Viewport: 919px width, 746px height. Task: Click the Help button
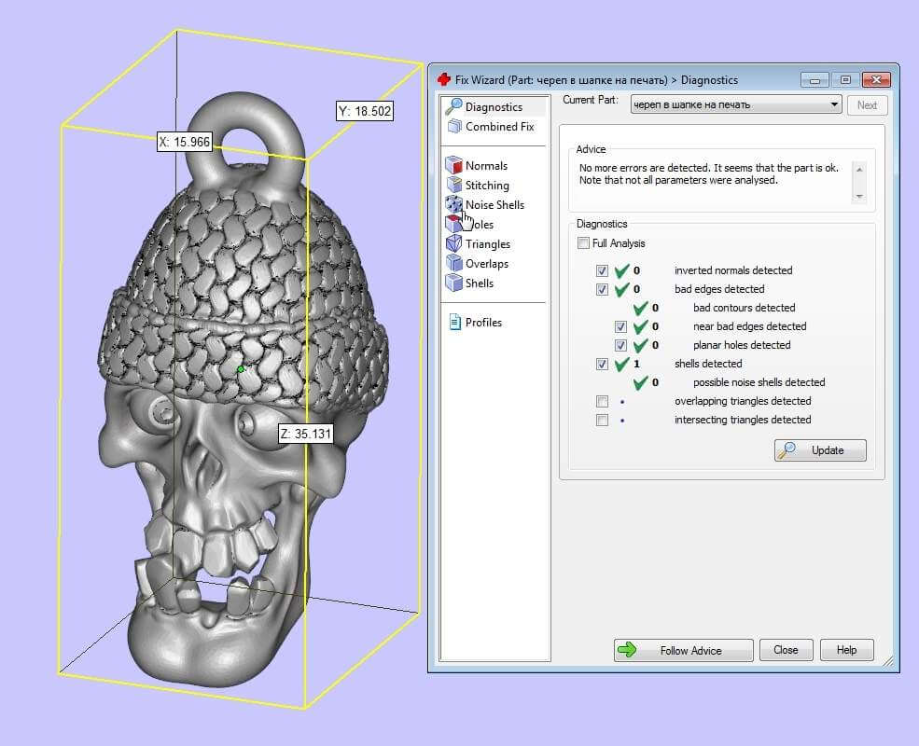pos(846,650)
